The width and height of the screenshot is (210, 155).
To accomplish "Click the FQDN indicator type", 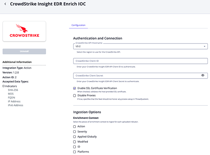I will point(12,97).
